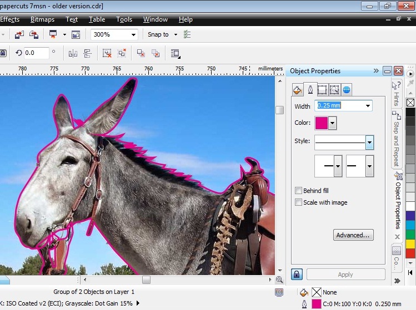416x310 pixels.
Task: Open the 300% zoom level dropdown
Action: [x=133, y=34]
